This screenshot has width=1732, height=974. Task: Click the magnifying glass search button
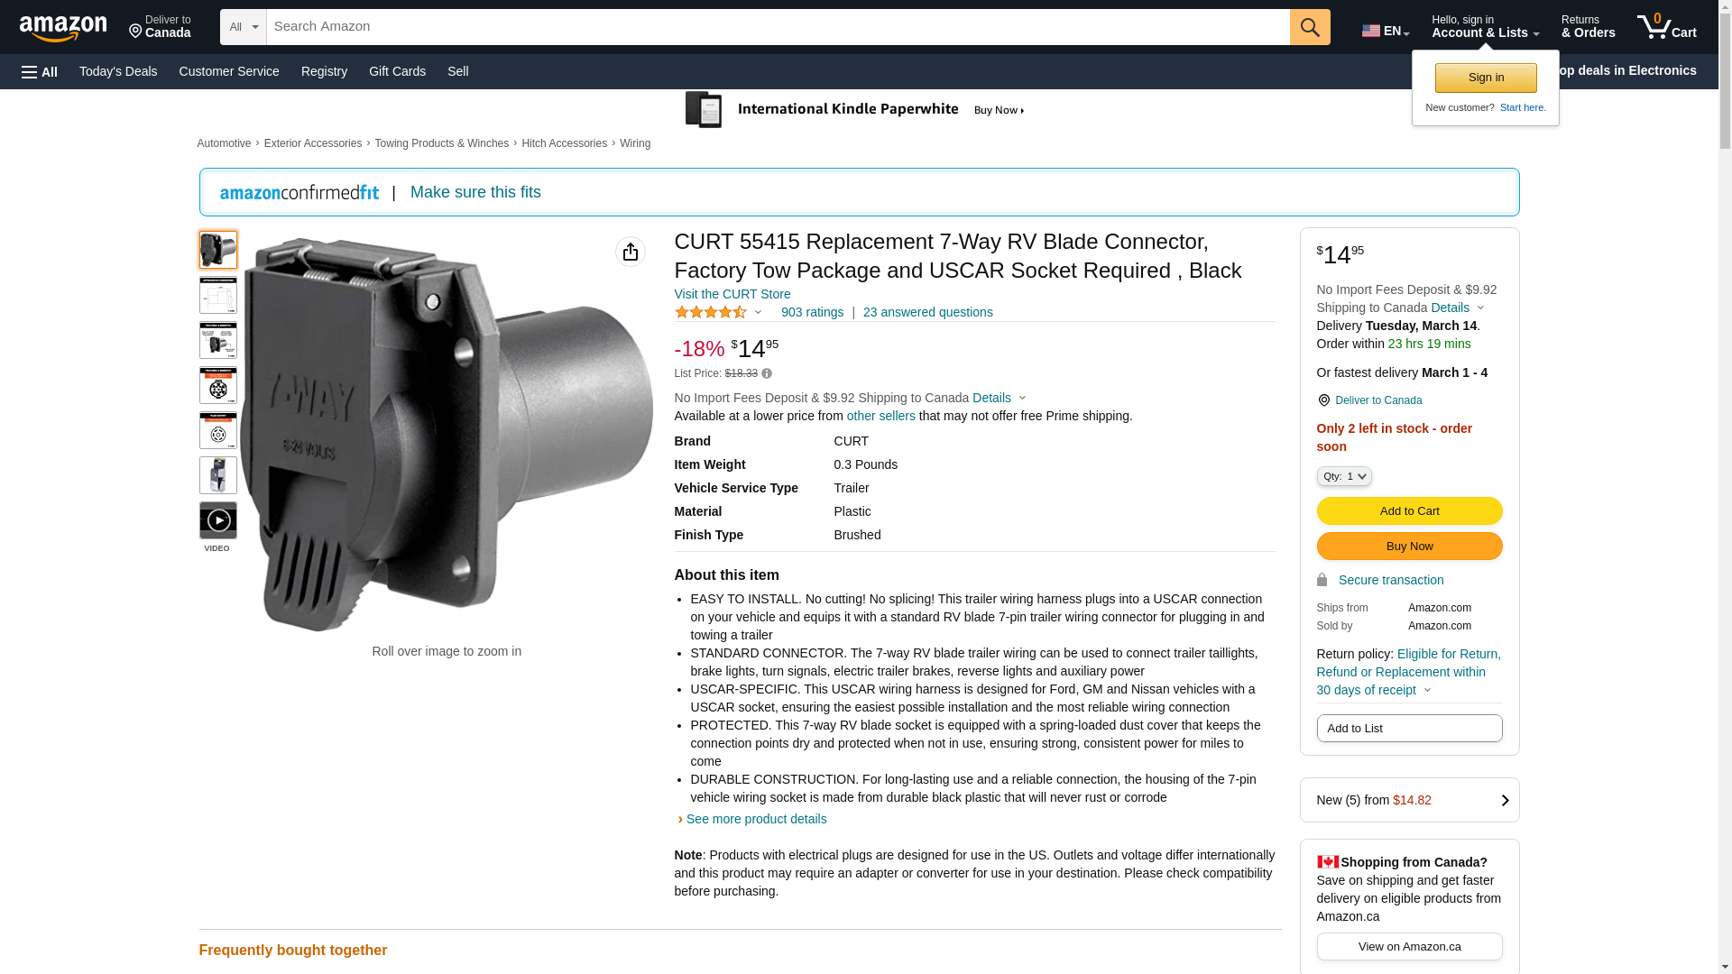pos(1310,27)
